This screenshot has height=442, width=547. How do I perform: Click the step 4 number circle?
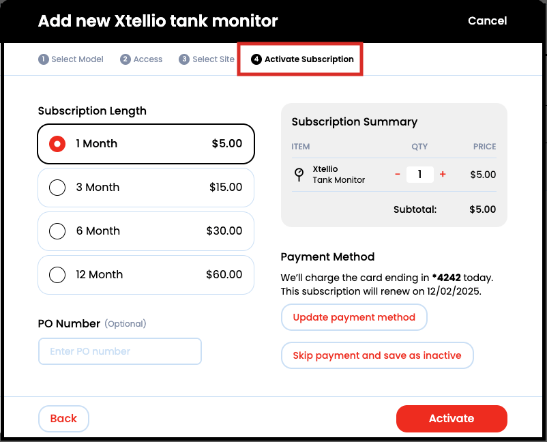click(x=256, y=59)
